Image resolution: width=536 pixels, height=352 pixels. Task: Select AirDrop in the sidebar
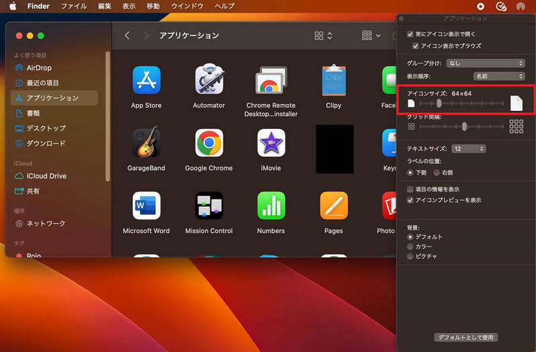(x=54, y=68)
